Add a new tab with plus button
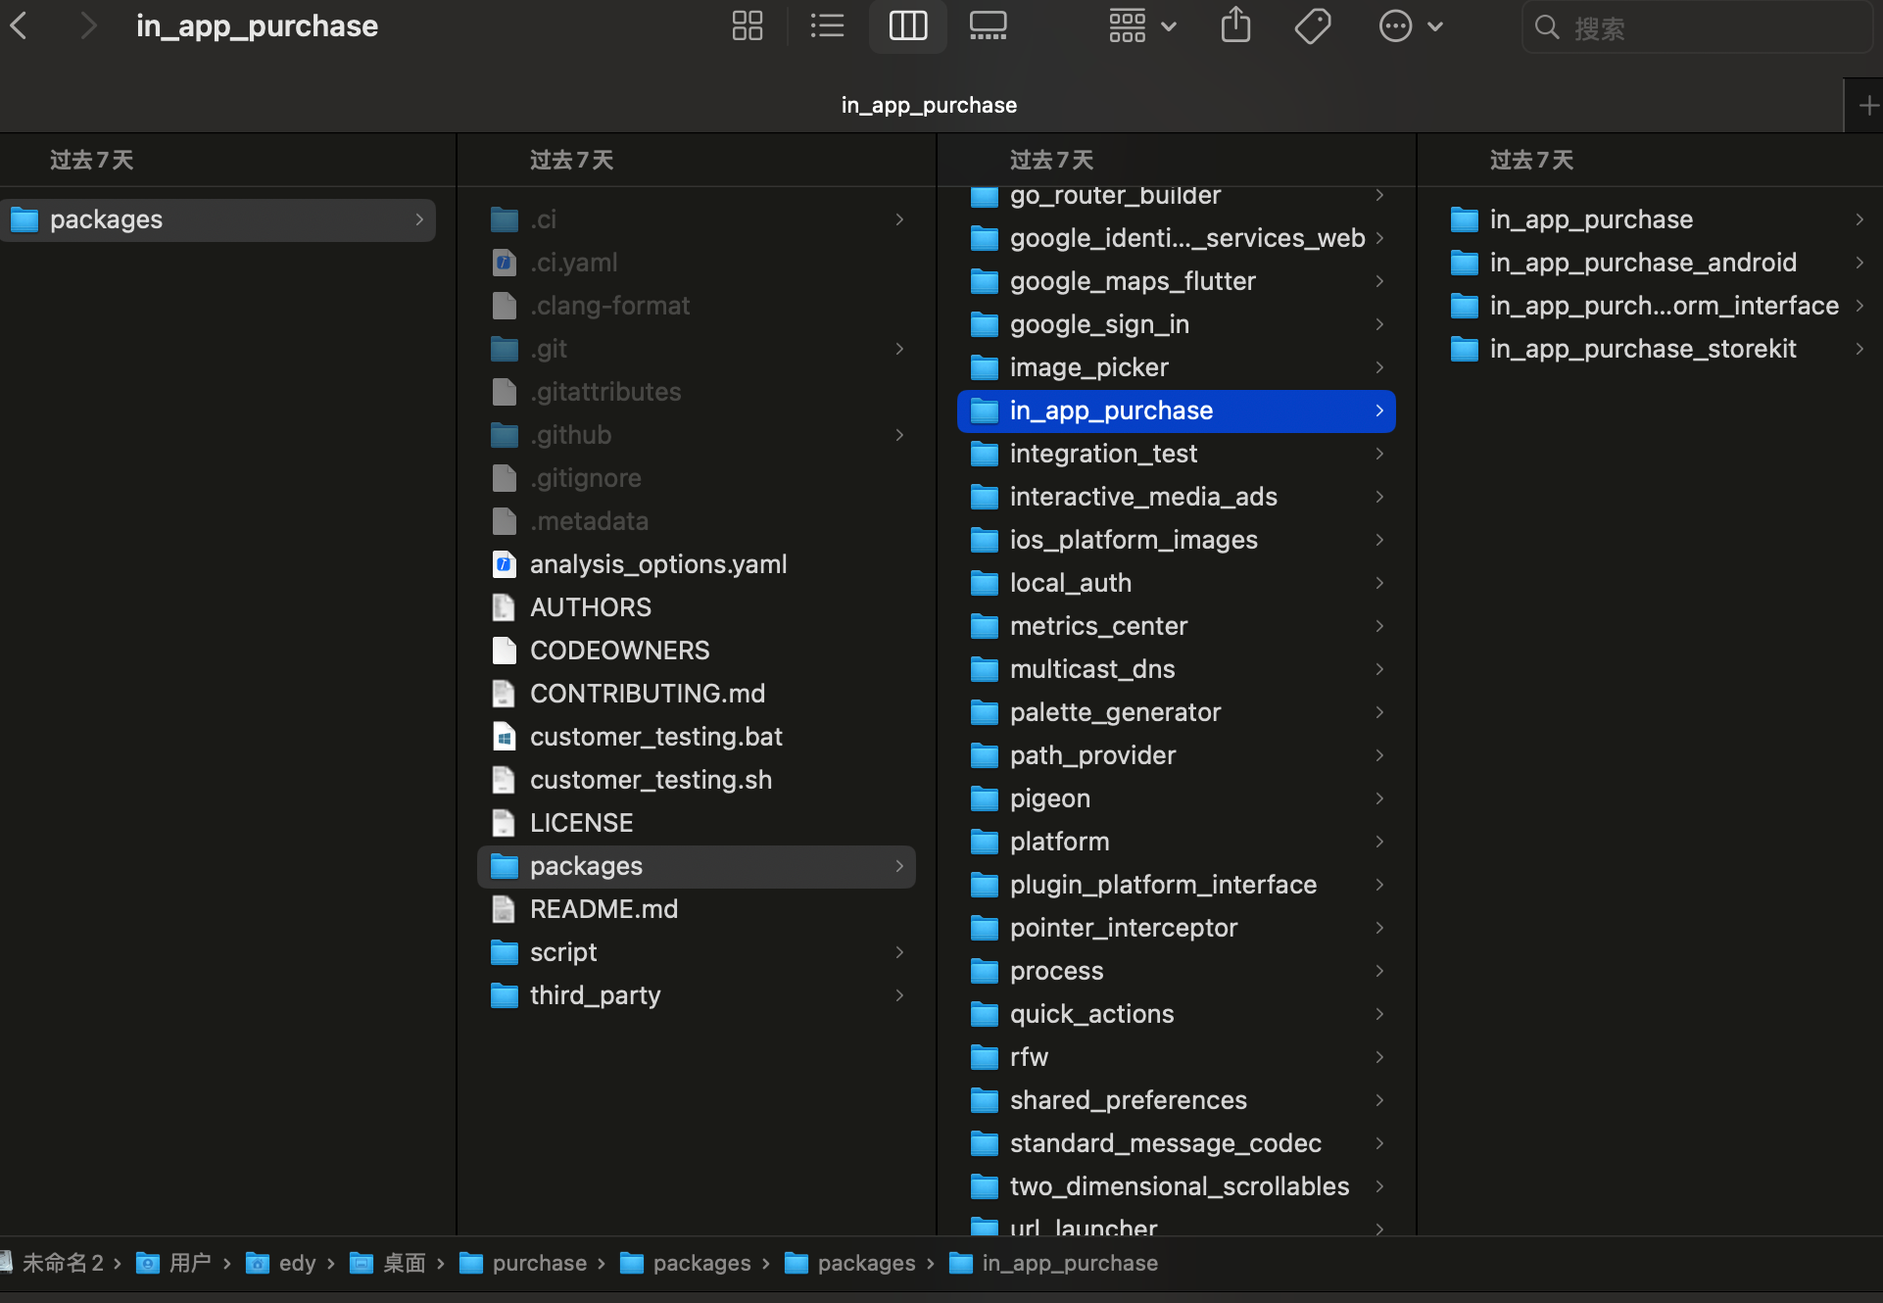 pyautogui.click(x=1867, y=105)
